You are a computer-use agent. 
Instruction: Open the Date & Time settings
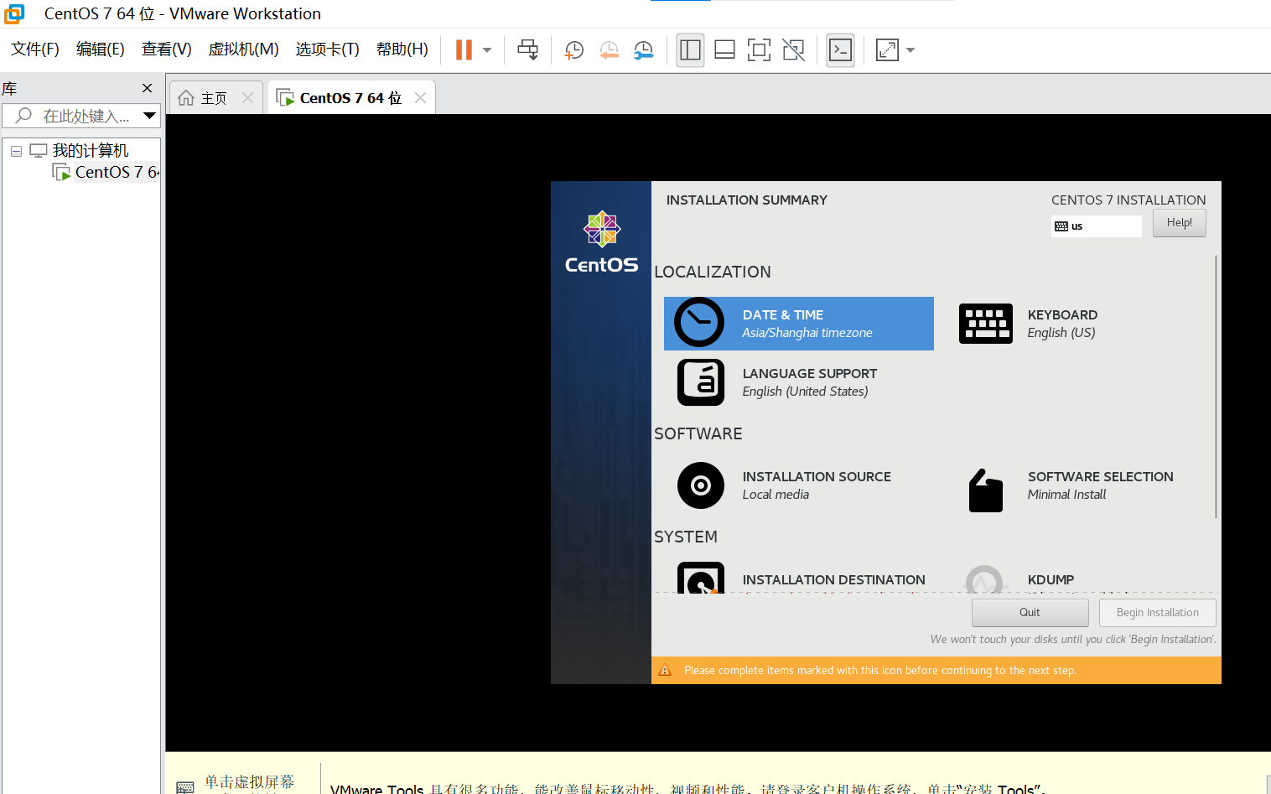(x=799, y=324)
